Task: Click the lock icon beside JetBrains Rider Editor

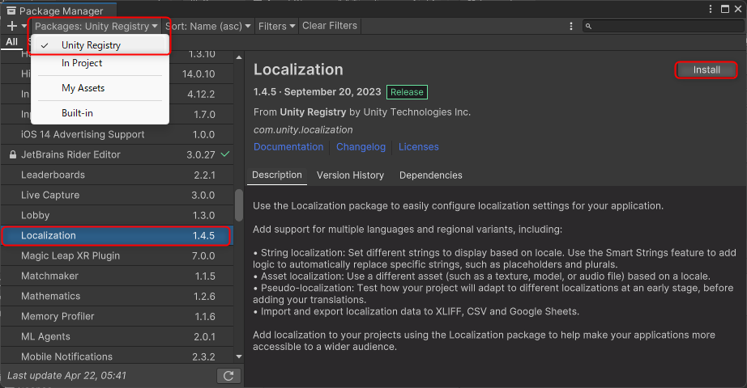Action: 12,154
